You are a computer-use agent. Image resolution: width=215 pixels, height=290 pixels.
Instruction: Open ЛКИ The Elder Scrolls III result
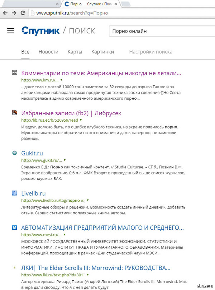[96, 268]
